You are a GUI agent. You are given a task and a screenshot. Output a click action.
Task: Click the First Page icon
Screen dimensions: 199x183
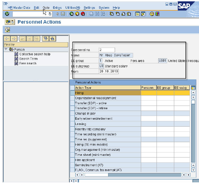(x=112, y=14)
